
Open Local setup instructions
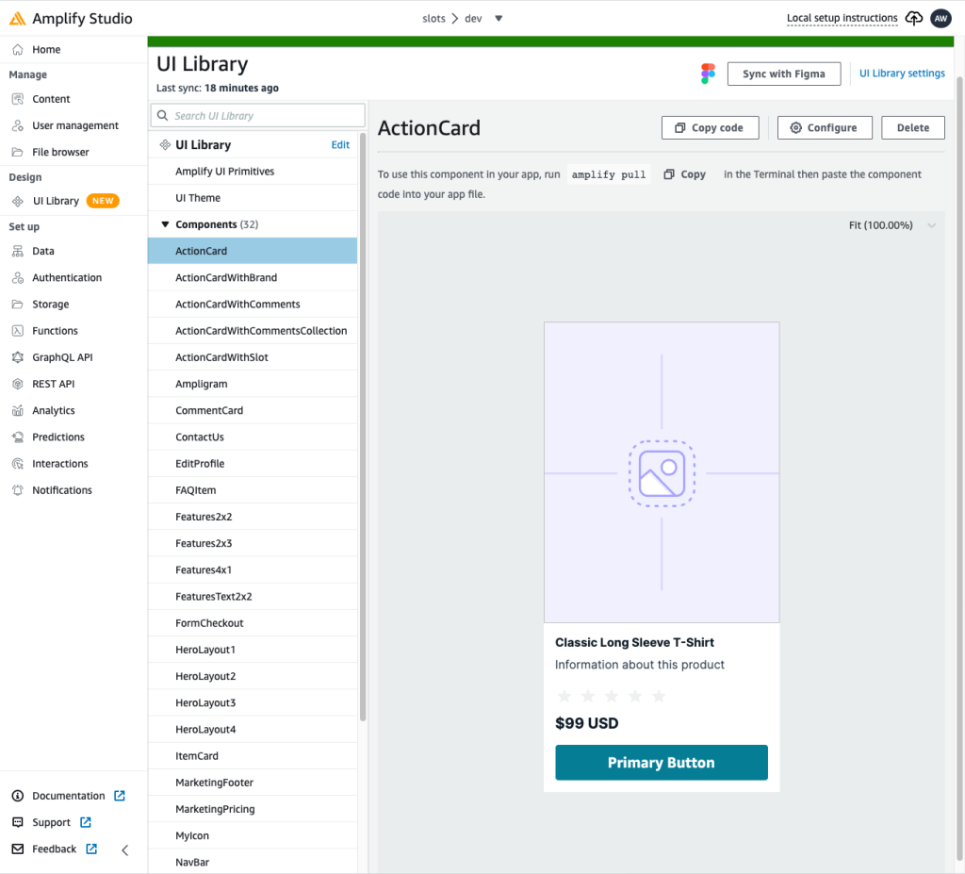pos(842,18)
